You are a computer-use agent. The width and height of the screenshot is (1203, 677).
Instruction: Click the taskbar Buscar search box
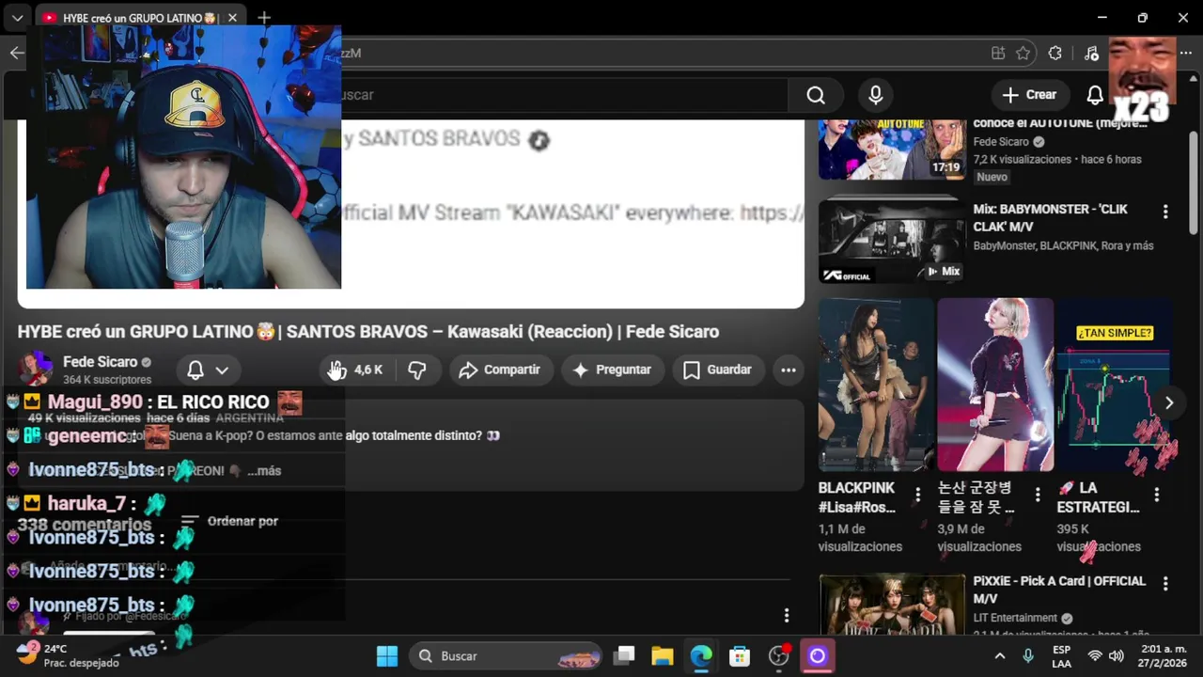click(508, 656)
